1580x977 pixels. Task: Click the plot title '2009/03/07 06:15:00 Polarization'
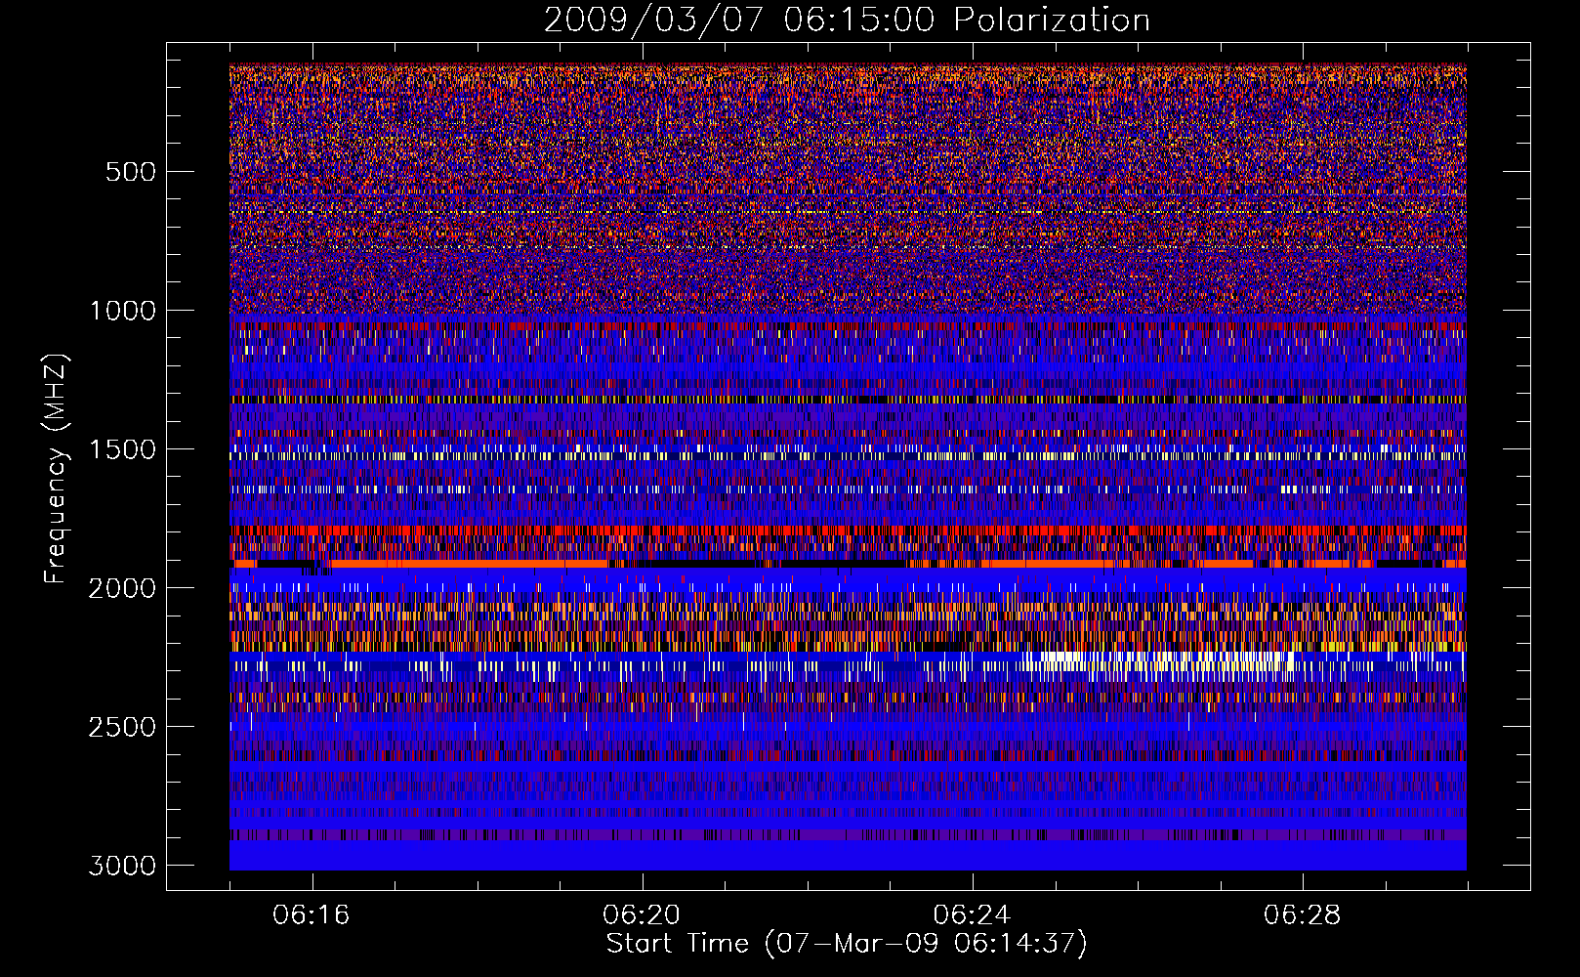tap(847, 21)
